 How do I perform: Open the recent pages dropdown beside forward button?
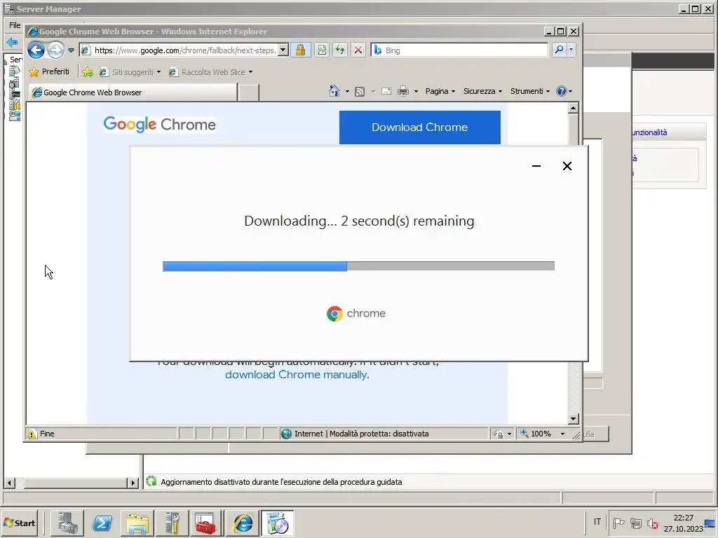pos(71,50)
